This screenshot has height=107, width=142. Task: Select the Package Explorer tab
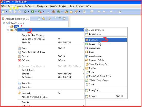coord(15,19)
